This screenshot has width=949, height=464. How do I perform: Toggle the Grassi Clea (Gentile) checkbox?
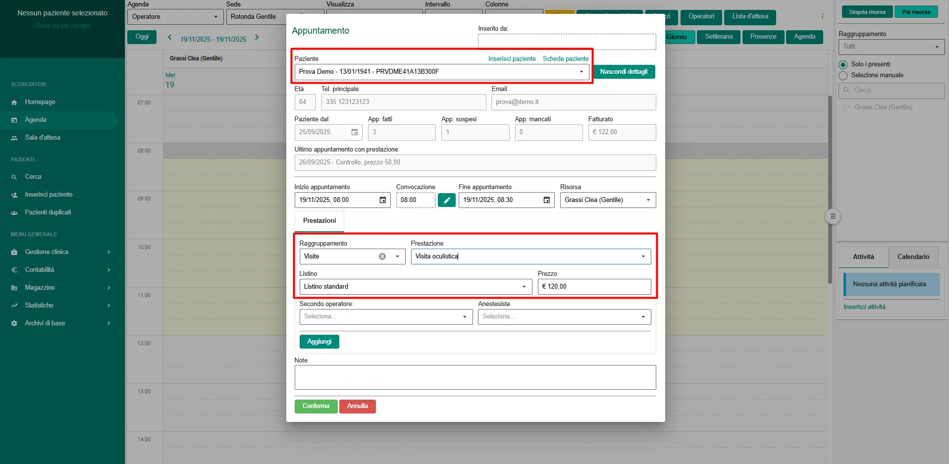[846, 107]
